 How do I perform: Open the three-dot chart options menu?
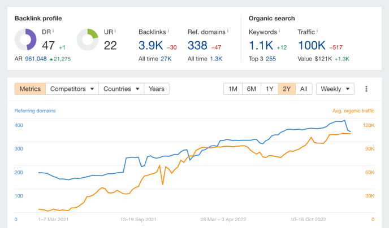pyautogui.click(x=366, y=89)
